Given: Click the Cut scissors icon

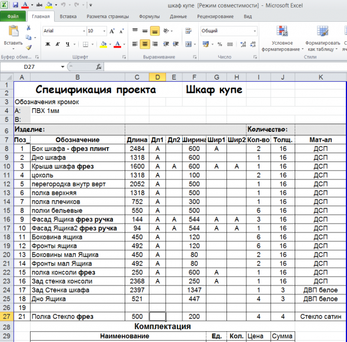Looking at the screenshot, I should pos(29,28).
